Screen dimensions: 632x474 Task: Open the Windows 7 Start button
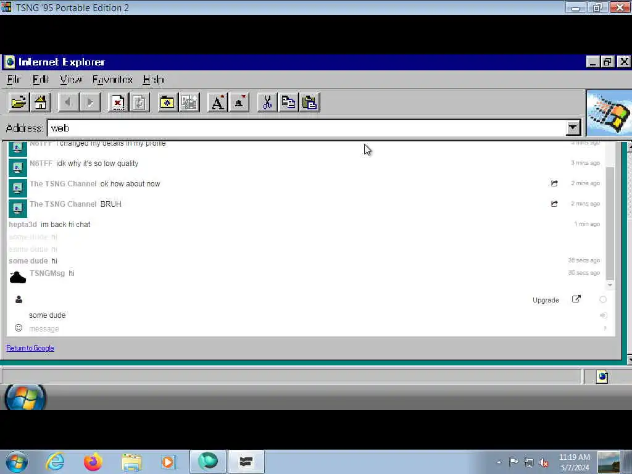tap(17, 462)
